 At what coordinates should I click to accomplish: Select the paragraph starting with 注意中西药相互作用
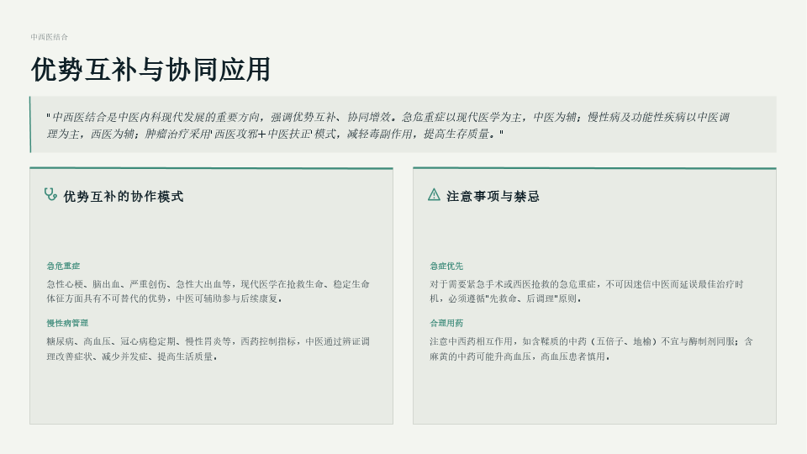coord(591,349)
